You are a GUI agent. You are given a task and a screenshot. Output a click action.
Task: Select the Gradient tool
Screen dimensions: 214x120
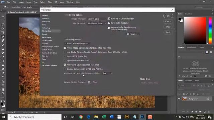[x=3, y=61]
